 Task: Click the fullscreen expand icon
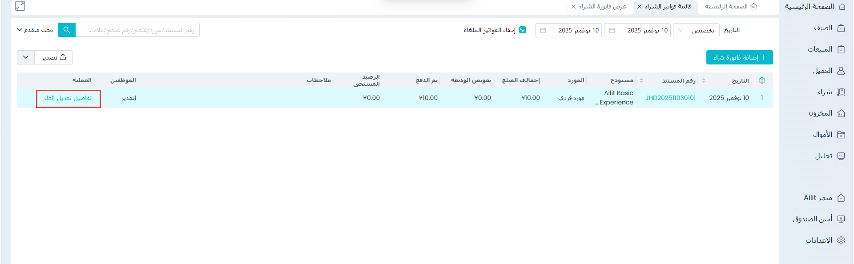[x=20, y=6]
